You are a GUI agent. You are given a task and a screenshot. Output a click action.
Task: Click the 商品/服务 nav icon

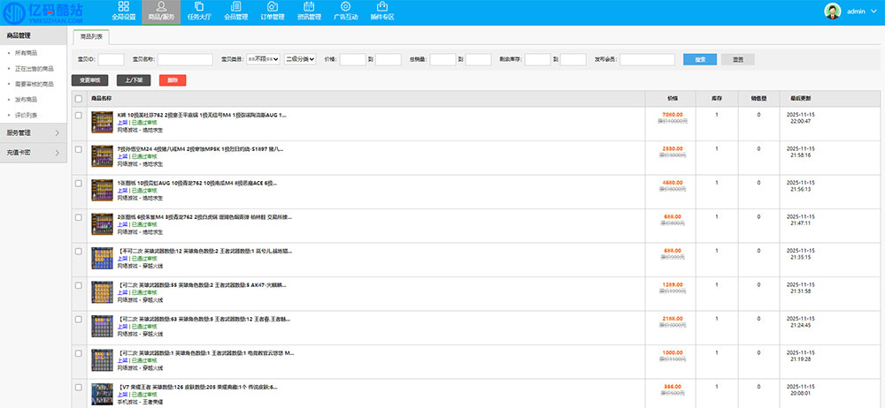[x=161, y=11]
